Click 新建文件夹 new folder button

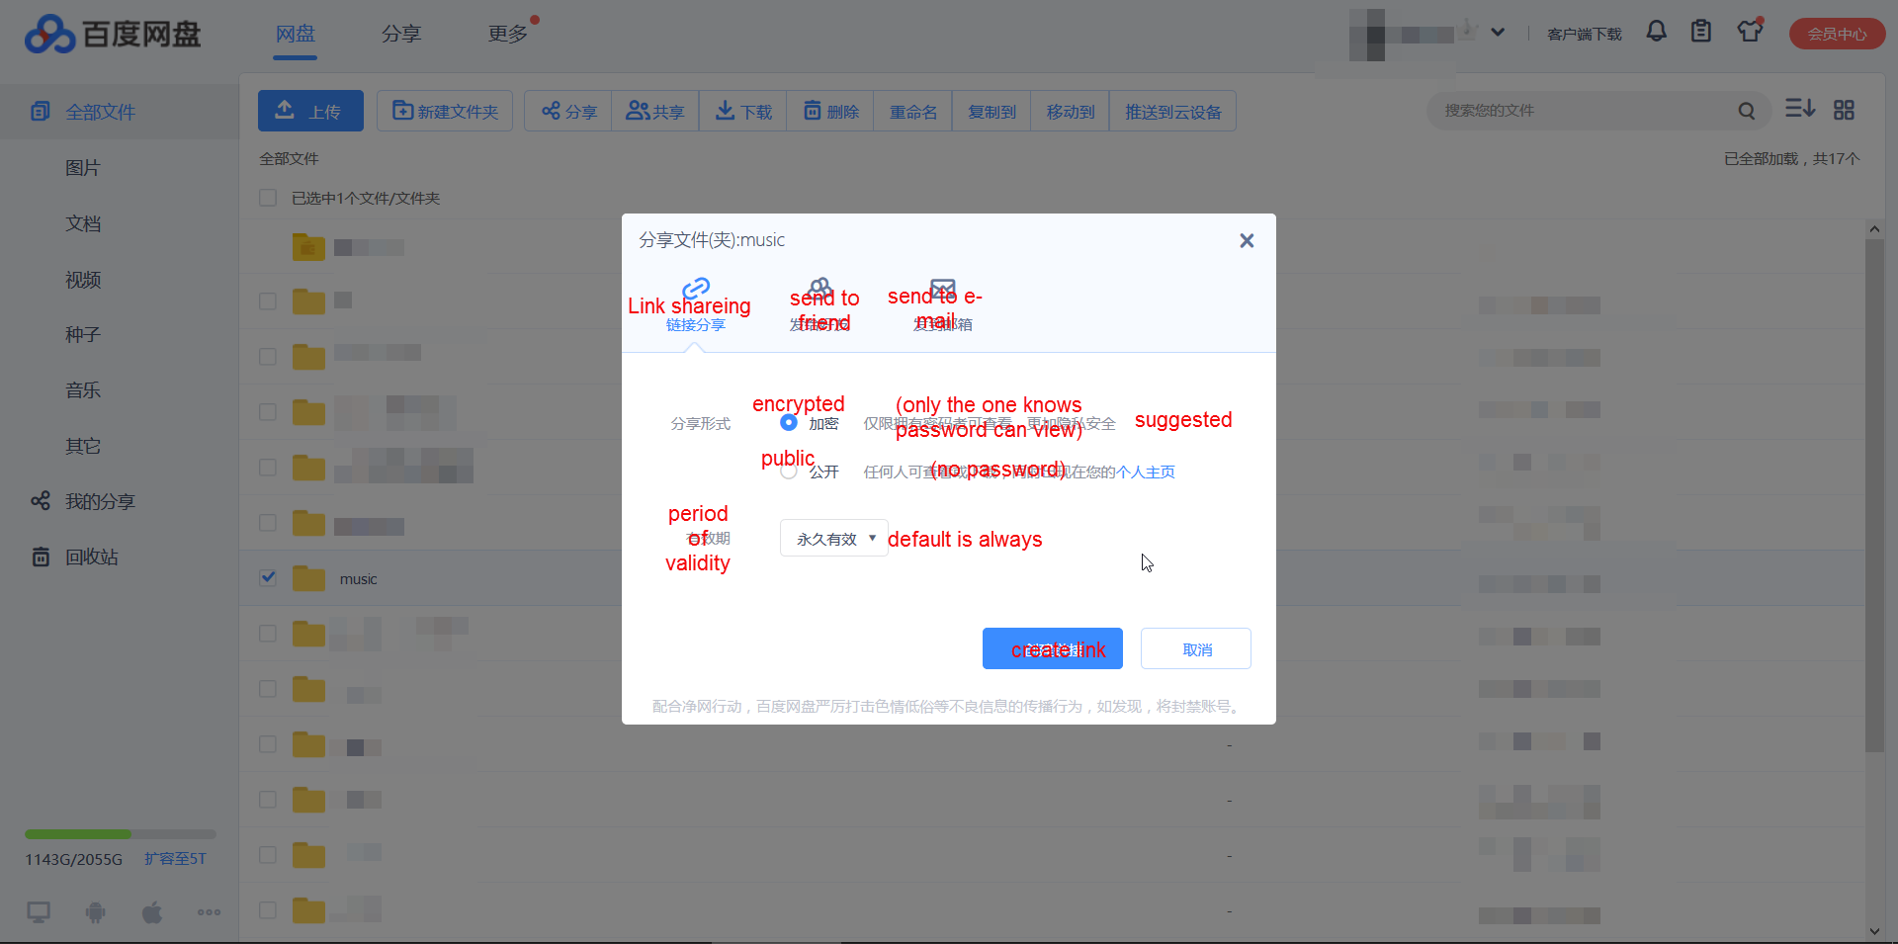tap(445, 111)
